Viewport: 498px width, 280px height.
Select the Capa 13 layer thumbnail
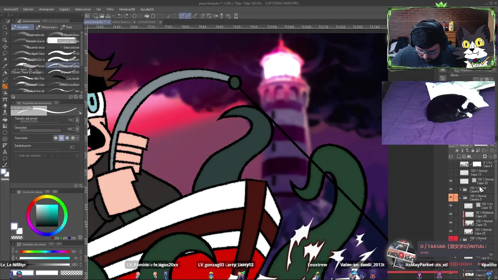click(464, 173)
